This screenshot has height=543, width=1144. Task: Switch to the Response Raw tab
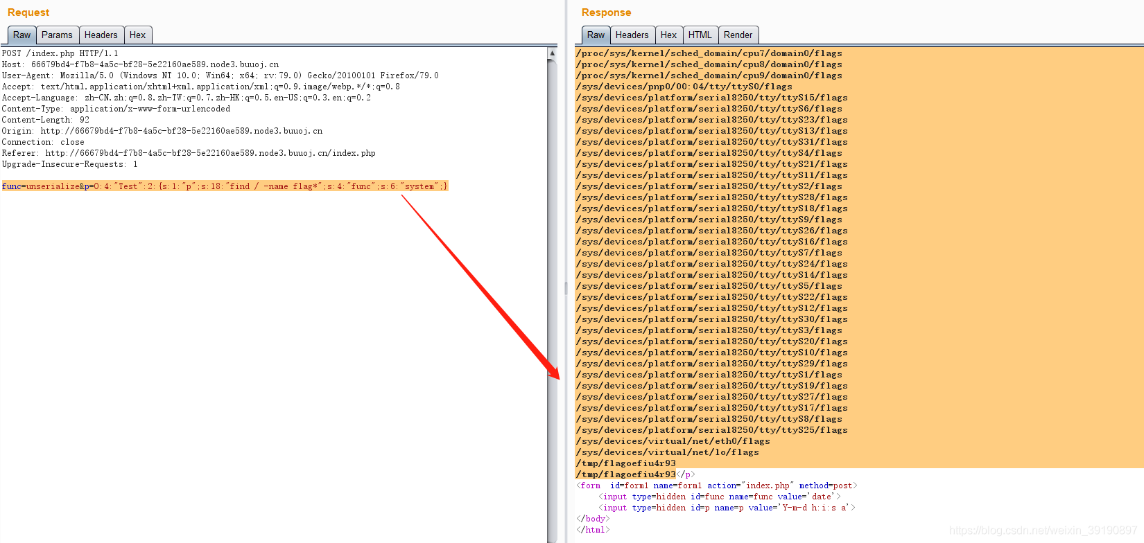pos(596,35)
